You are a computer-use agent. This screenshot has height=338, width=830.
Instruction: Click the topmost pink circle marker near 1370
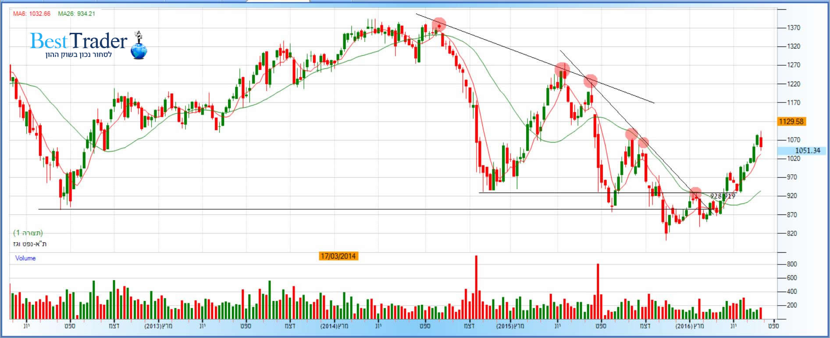(439, 25)
